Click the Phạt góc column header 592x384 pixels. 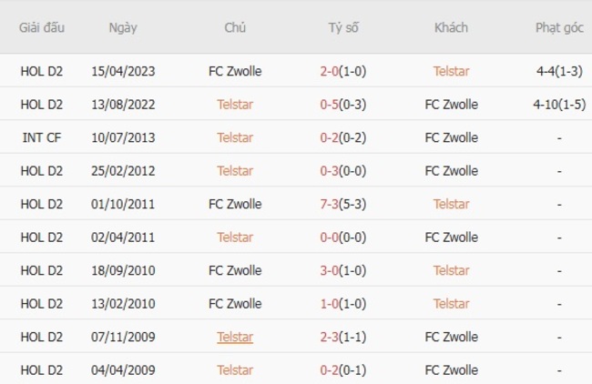(x=559, y=27)
